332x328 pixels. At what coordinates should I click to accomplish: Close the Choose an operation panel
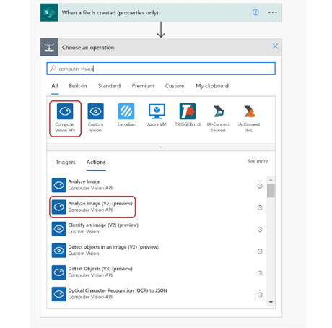click(x=275, y=46)
